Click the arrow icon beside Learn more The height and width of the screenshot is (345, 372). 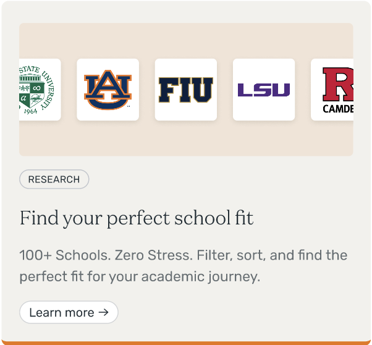[104, 312]
